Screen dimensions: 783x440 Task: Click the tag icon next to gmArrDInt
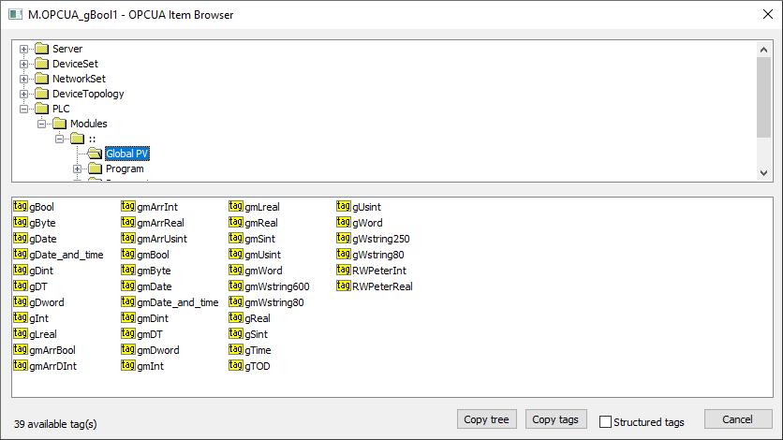click(x=21, y=365)
